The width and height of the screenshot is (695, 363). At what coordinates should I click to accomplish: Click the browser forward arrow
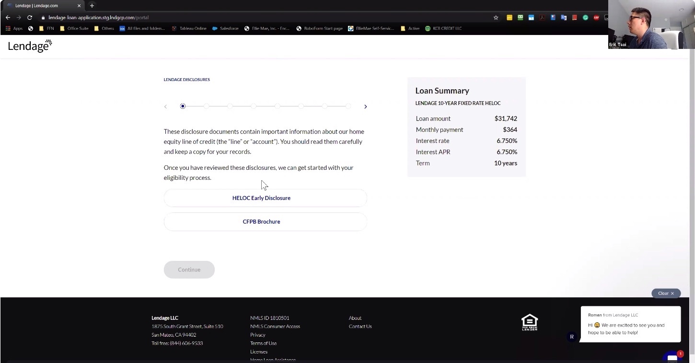coord(19,17)
